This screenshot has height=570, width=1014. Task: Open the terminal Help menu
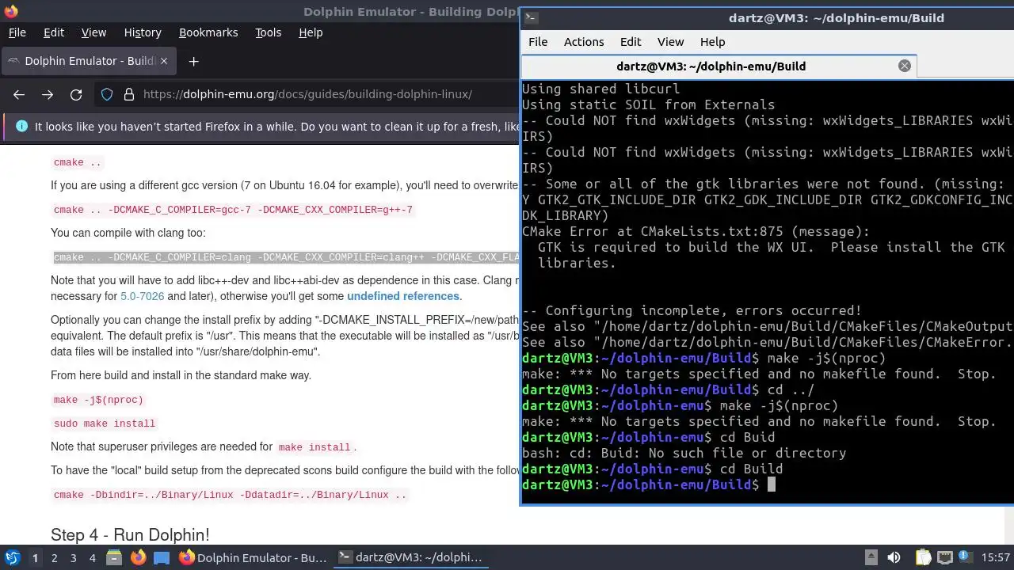pos(712,42)
